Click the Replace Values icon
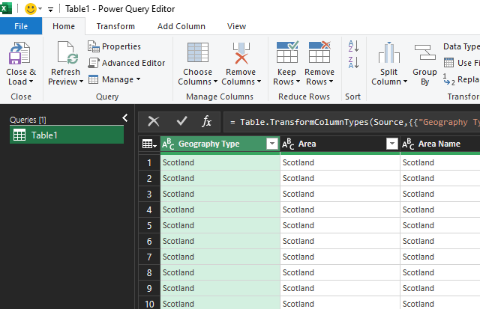The image size is (480, 309). point(448,80)
